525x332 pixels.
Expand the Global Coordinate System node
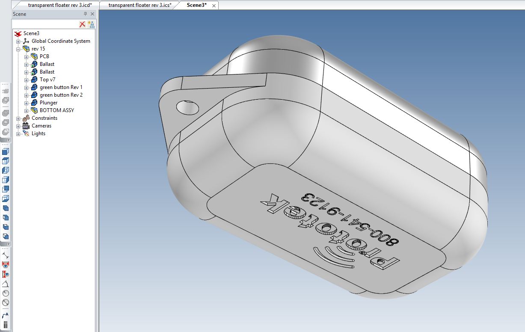click(x=18, y=41)
